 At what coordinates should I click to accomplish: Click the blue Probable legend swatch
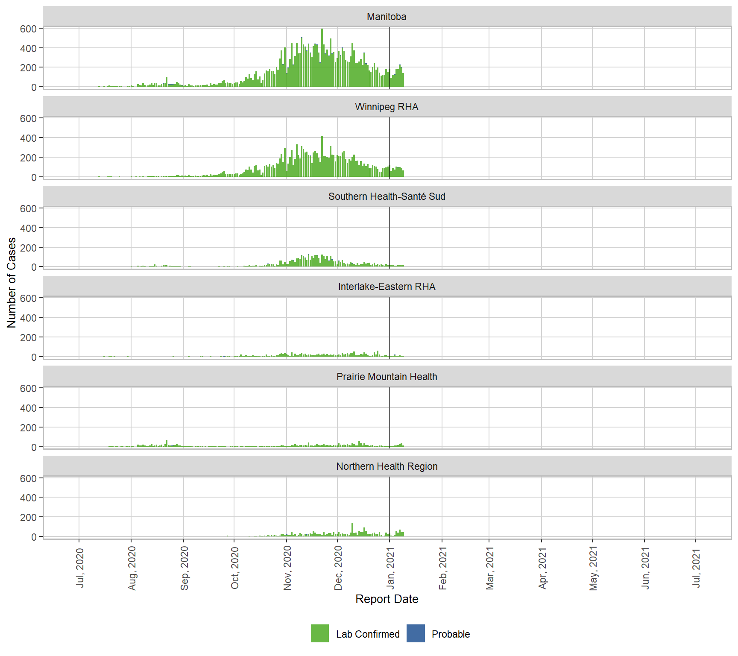(416, 633)
